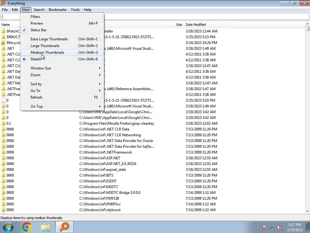Click date 7/14/2009 1:32 AM for MSDTC Bridge
310x233 pixels.
[x=200, y=193]
